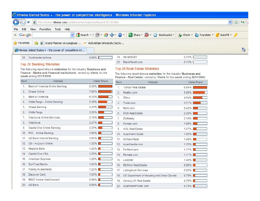Viewport: 260px width, 201px height.
Task: Click the blue round Dell icon
Action: click(x=120, y=35)
